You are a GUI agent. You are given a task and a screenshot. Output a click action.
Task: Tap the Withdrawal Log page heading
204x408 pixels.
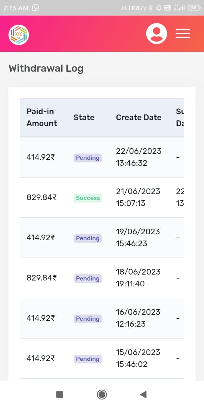46,68
